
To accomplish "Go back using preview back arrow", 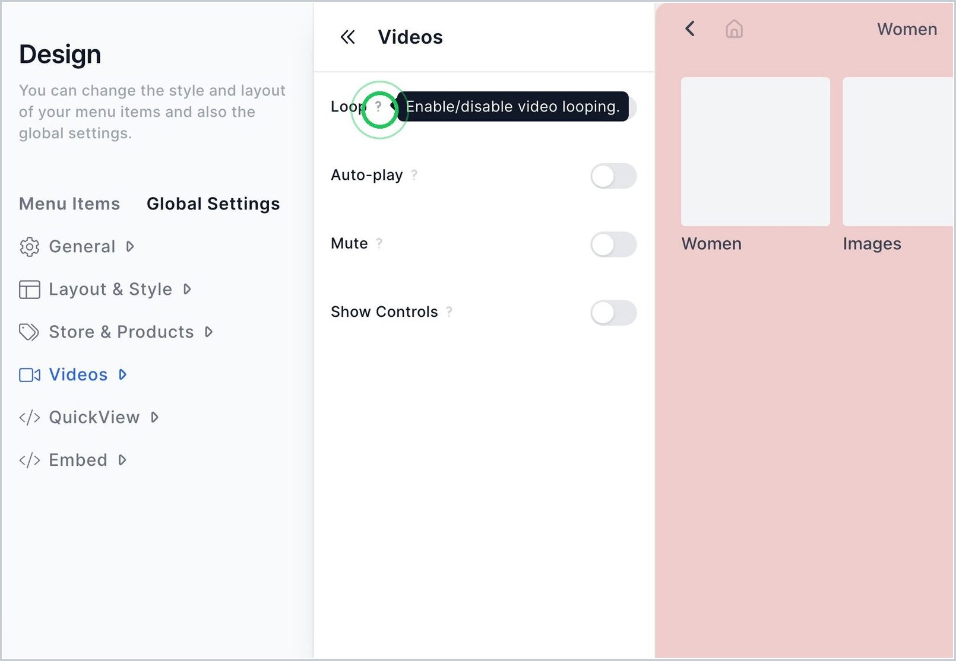I will [x=690, y=28].
